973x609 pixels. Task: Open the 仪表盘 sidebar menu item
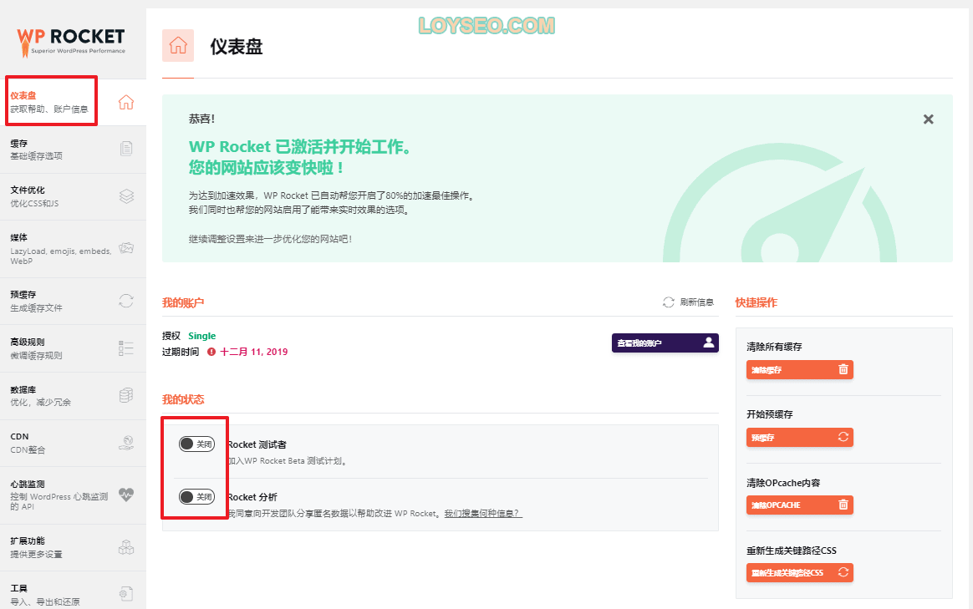click(x=73, y=102)
